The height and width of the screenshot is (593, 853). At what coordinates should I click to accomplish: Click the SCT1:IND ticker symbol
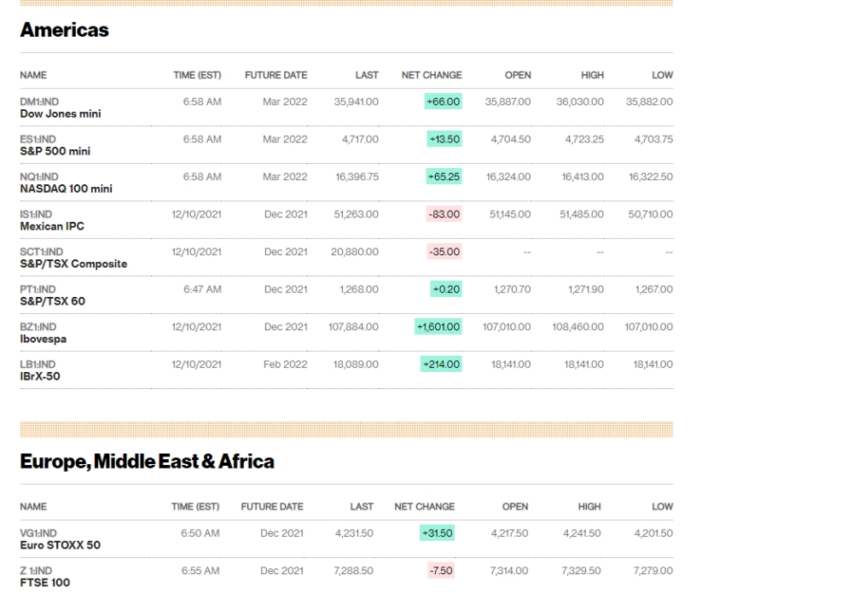click(x=41, y=252)
